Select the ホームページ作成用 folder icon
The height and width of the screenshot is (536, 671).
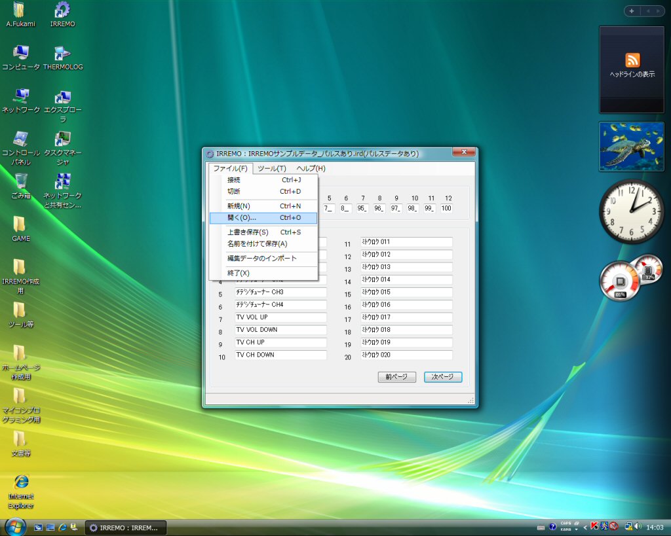click(20, 363)
